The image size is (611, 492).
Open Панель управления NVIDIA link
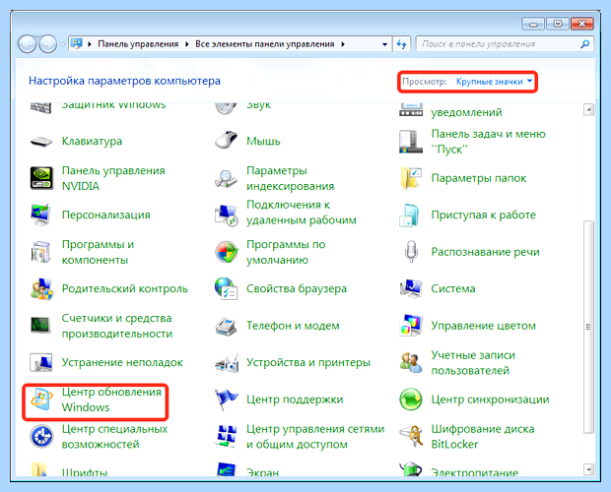coord(113,178)
